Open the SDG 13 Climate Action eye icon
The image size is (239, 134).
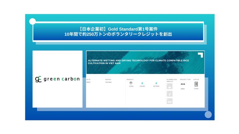point(170,101)
